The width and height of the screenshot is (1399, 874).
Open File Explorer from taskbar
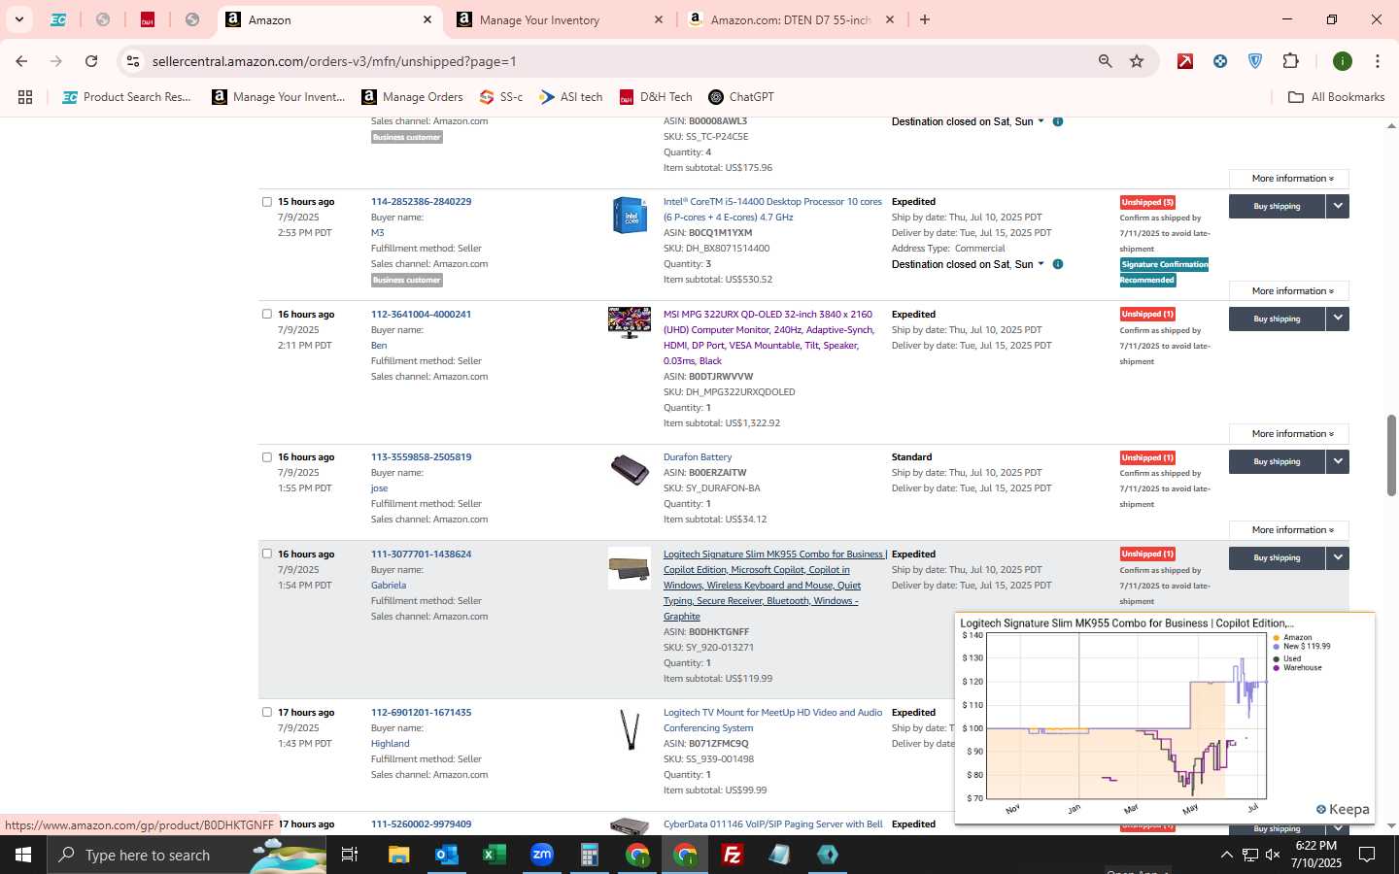[x=399, y=855]
